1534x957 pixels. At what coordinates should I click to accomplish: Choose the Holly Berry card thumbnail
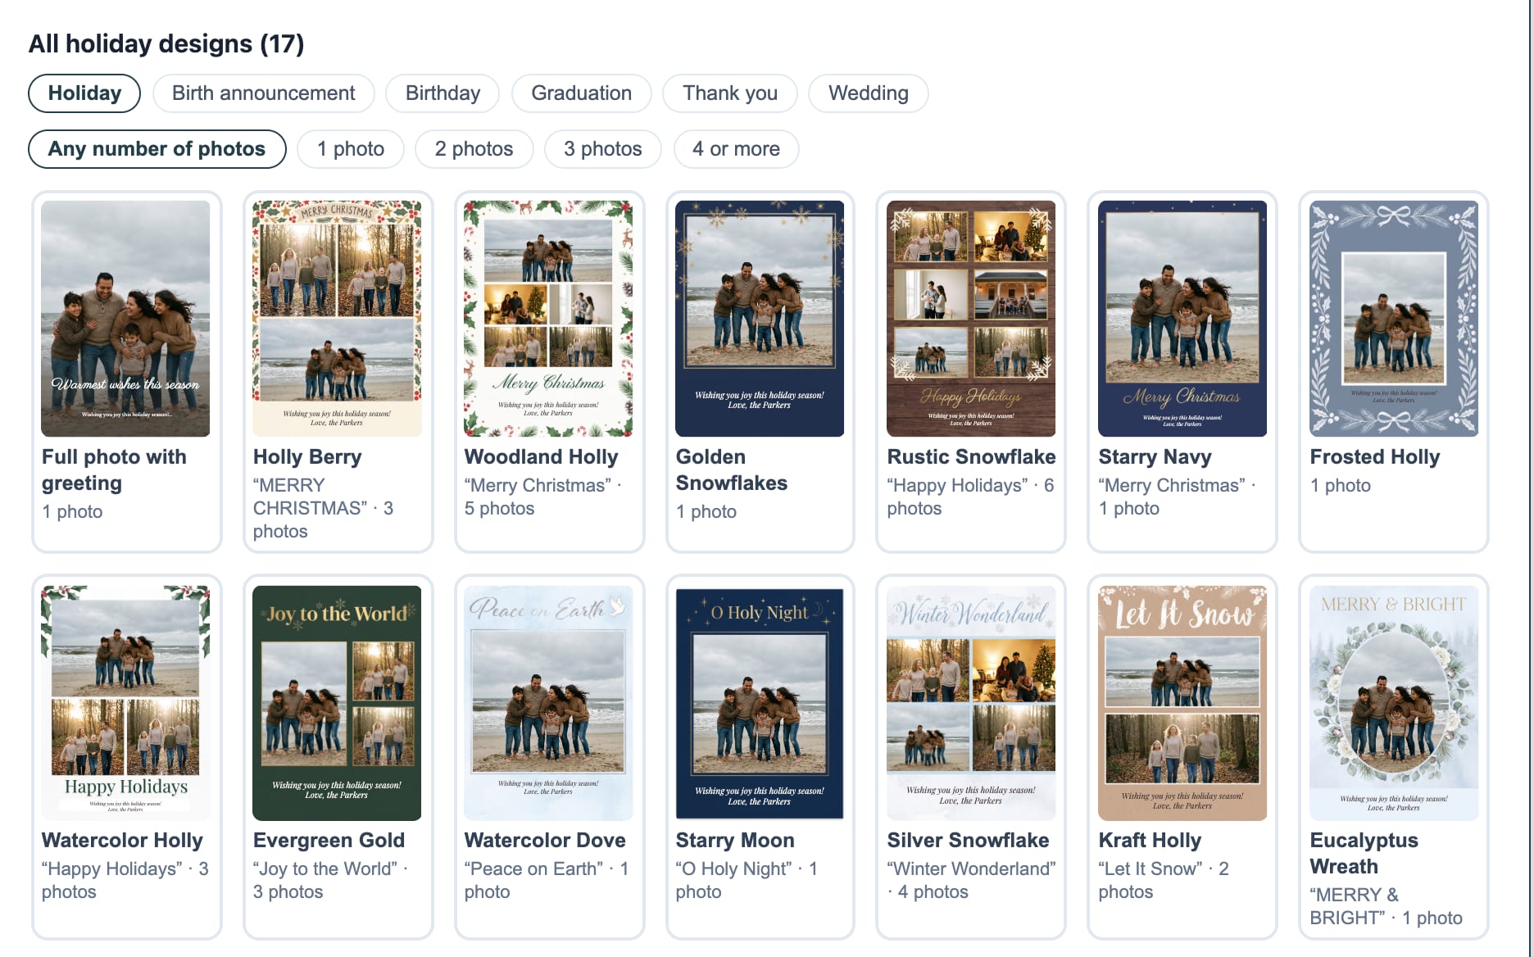tap(337, 319)
